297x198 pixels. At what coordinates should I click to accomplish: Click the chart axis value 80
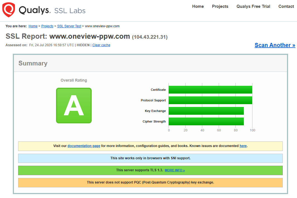(236, 130)
